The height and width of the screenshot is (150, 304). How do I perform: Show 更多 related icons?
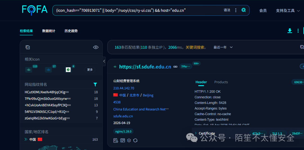coord(90,70)
